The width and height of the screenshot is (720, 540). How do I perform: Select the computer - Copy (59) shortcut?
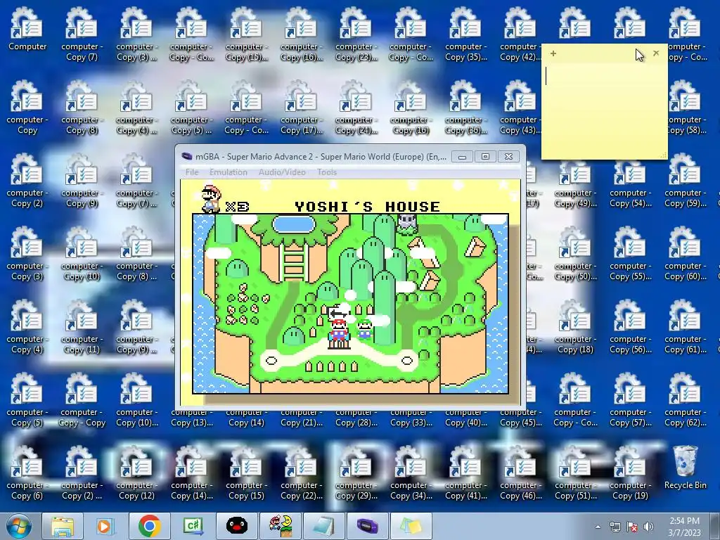[685, 180]
